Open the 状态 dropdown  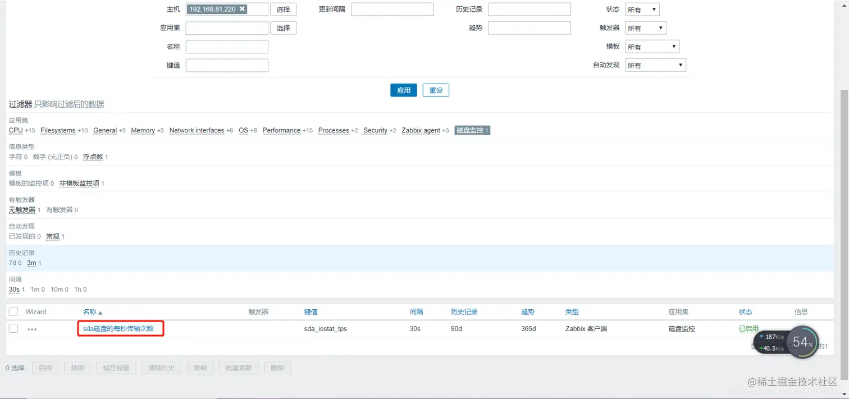[642, 10]
